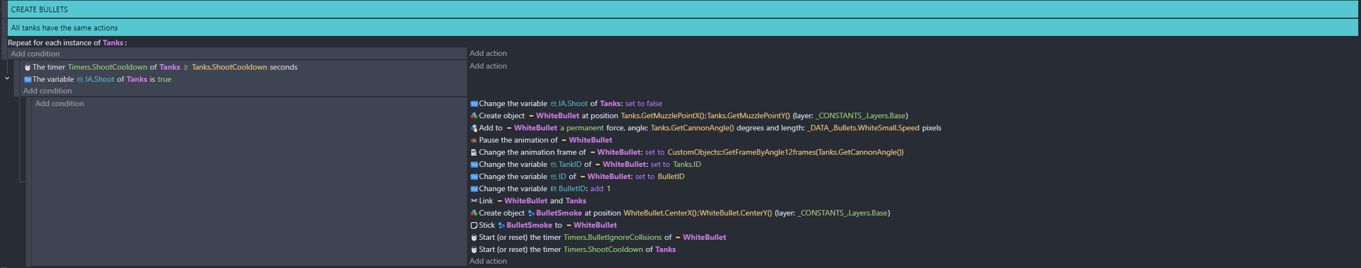Click the timer icon in ShootCooldown condition
The image size is (1361, 268).
point(28,67)
